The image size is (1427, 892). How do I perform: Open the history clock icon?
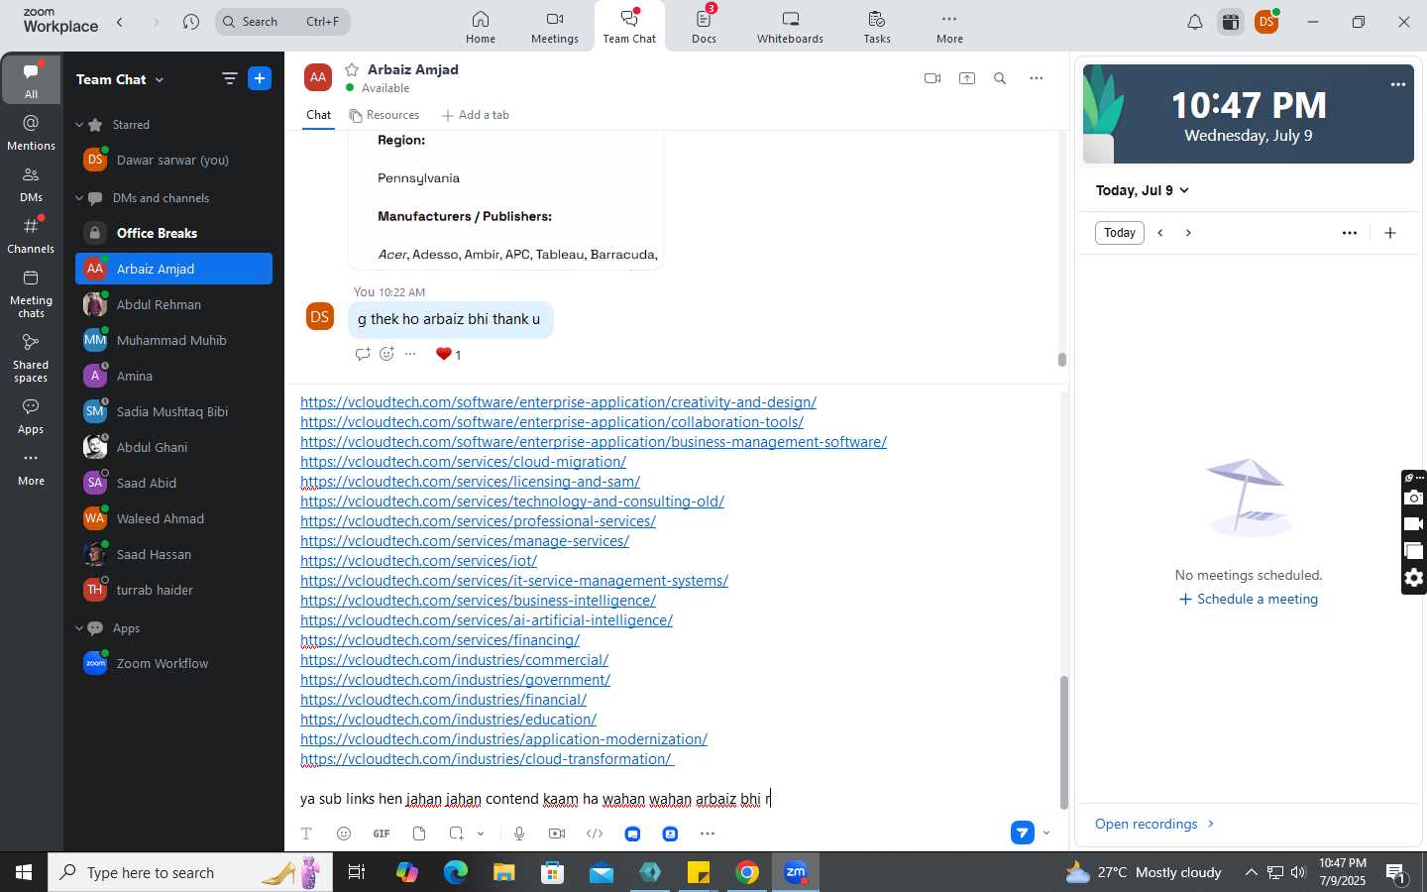click(191, 22)
